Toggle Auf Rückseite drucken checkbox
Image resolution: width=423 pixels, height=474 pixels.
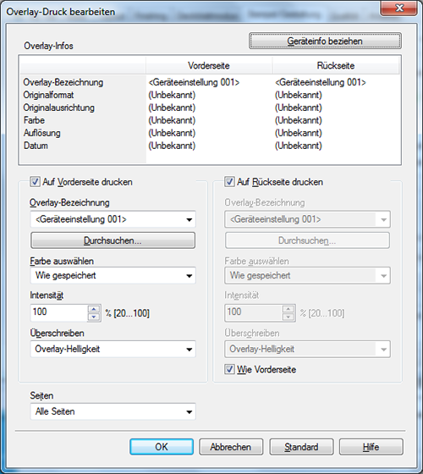pyautogui.click(x=229, y=182)
